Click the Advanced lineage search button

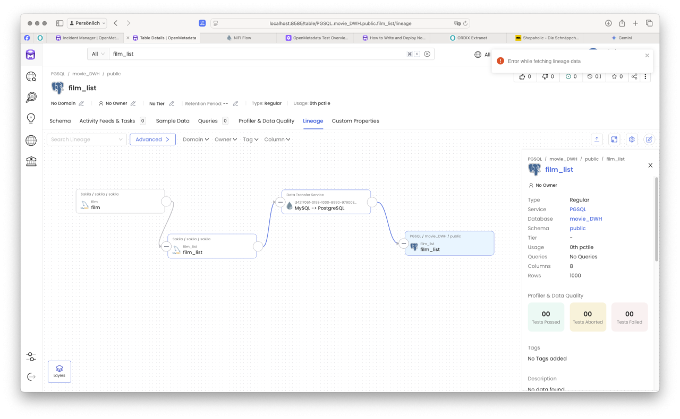coord(152,139)
